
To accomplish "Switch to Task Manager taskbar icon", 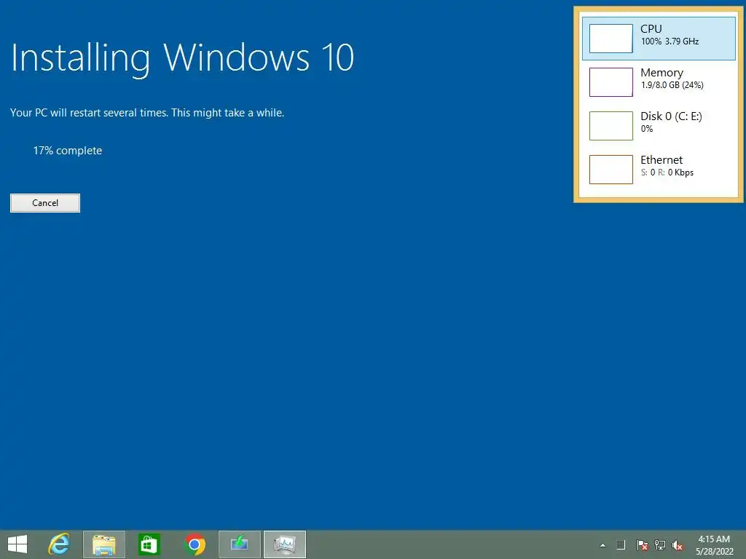I will pos(285,544).
